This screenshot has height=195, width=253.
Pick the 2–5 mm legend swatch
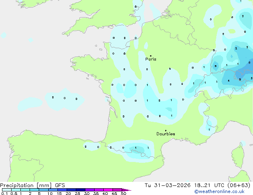pyautogui.click(x=34, y=190)
